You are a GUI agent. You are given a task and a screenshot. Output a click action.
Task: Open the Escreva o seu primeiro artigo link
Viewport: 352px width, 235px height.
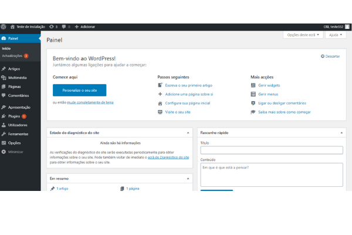pos(189,85)
